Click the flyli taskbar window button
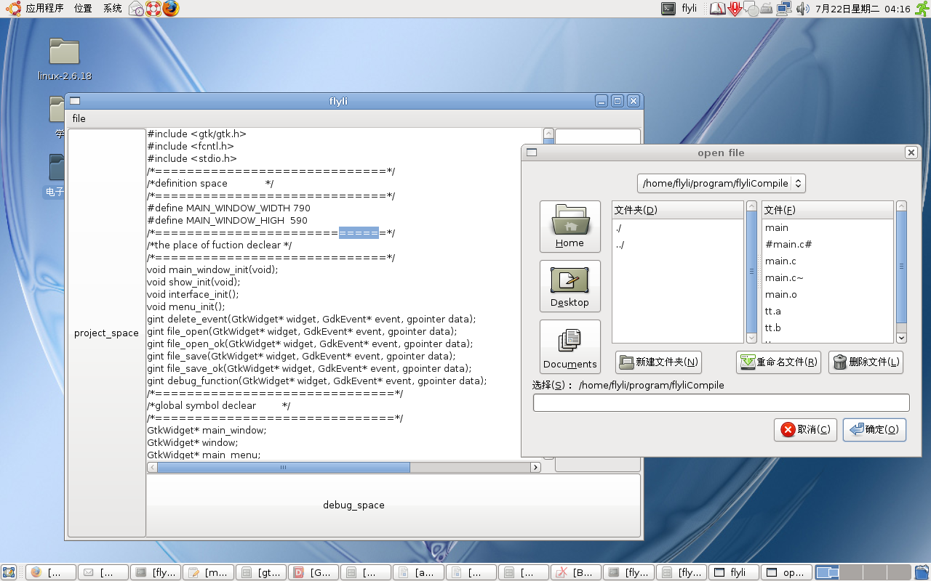 [x=734, y=572]
